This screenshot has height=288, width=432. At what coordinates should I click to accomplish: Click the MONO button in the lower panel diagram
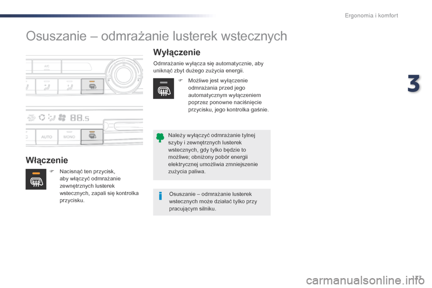click(x=69, y=137)
